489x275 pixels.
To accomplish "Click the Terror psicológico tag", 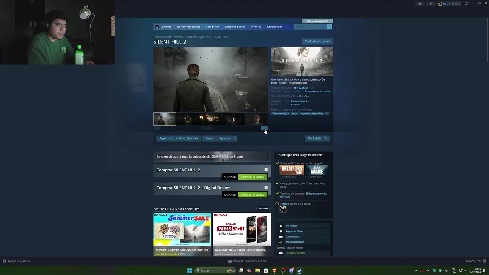I will coord(280,113).
